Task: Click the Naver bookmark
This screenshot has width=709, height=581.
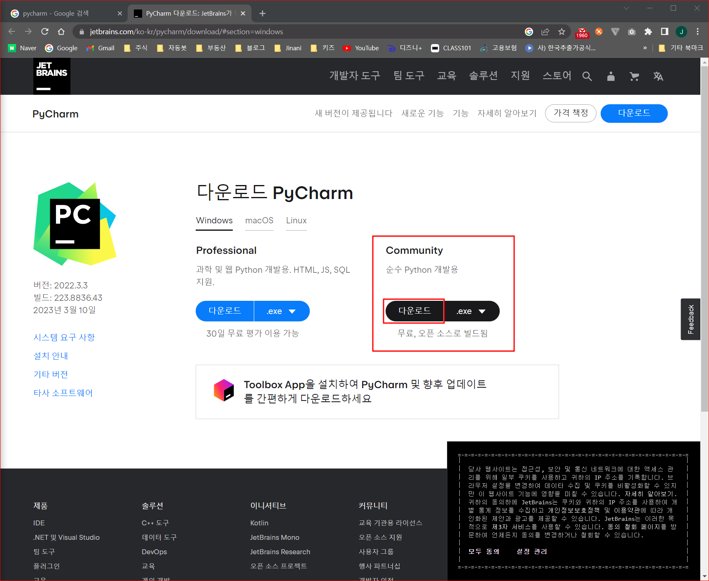Action: pos(23,48)
